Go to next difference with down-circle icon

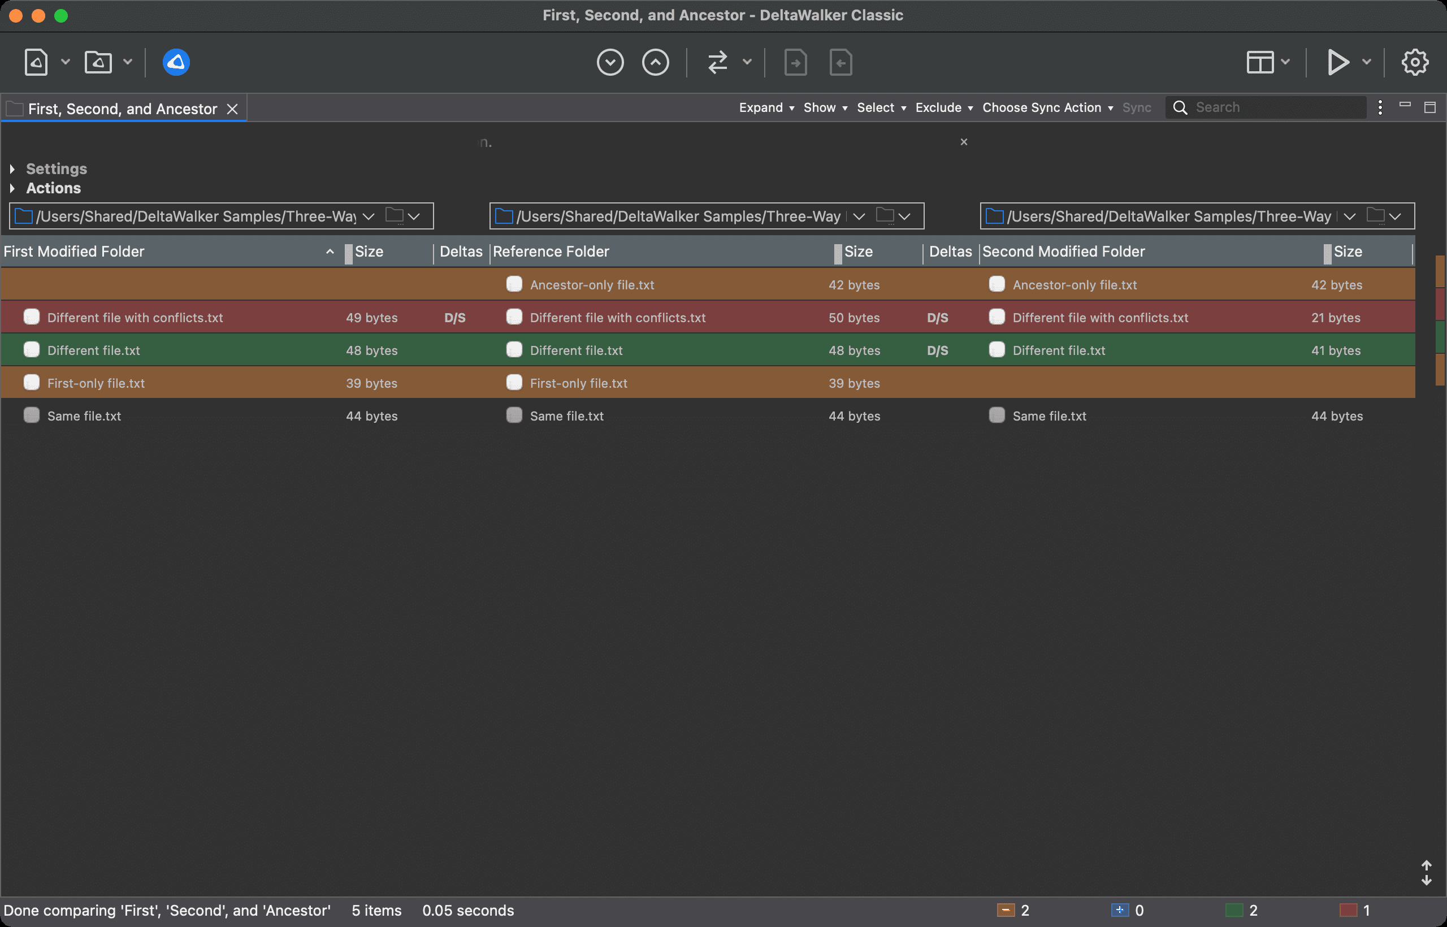[x=610, y=62]
